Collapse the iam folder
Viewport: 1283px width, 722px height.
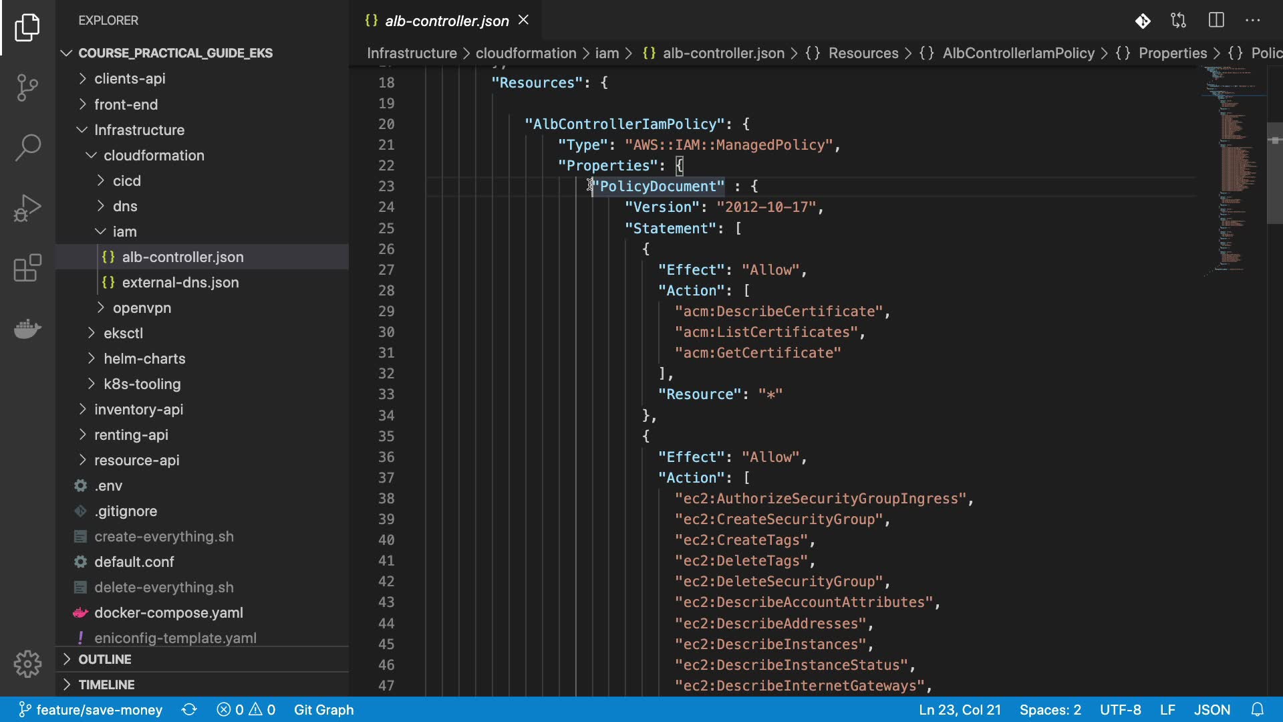coord(124,231)
